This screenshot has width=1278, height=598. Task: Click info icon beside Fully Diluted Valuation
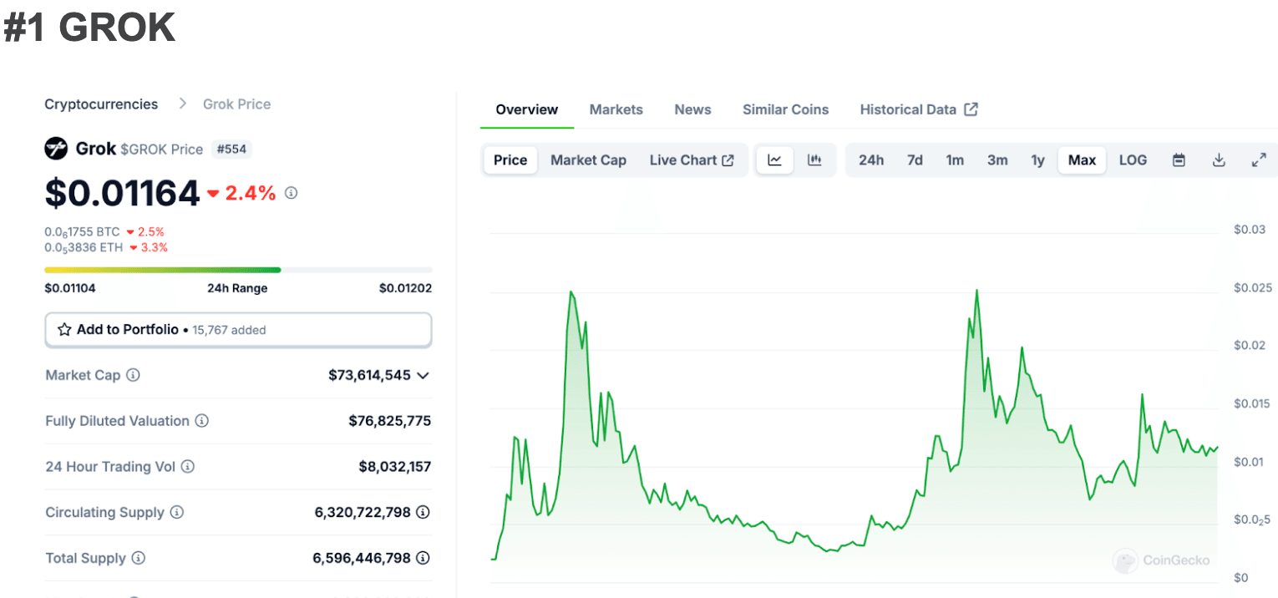(x=201, y=421)
